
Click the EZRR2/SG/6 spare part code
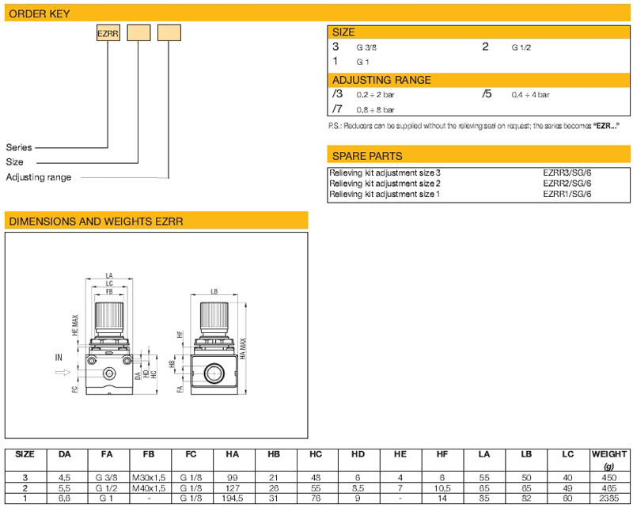567,183
